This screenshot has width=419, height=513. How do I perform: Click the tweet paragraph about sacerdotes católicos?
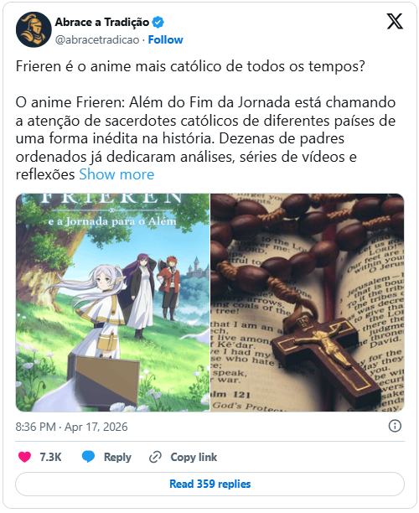coord(205,138)
